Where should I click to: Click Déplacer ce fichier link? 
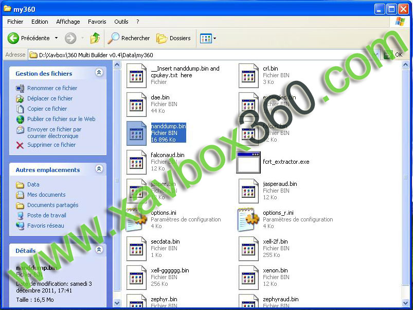(50, 98)
